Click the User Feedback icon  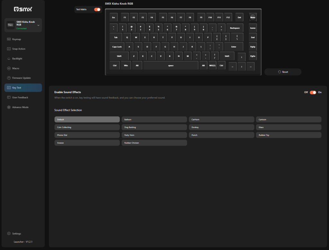tap(9, 98)
